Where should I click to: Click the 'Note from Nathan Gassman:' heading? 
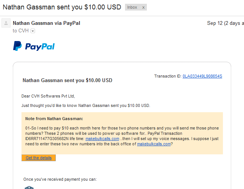(54, 119)
